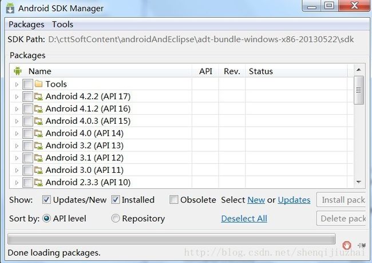The width and height of the screenshot is (372, 263).
Task: Click the Android 4.2.2 (API 17) package icon
Action: 38,96
